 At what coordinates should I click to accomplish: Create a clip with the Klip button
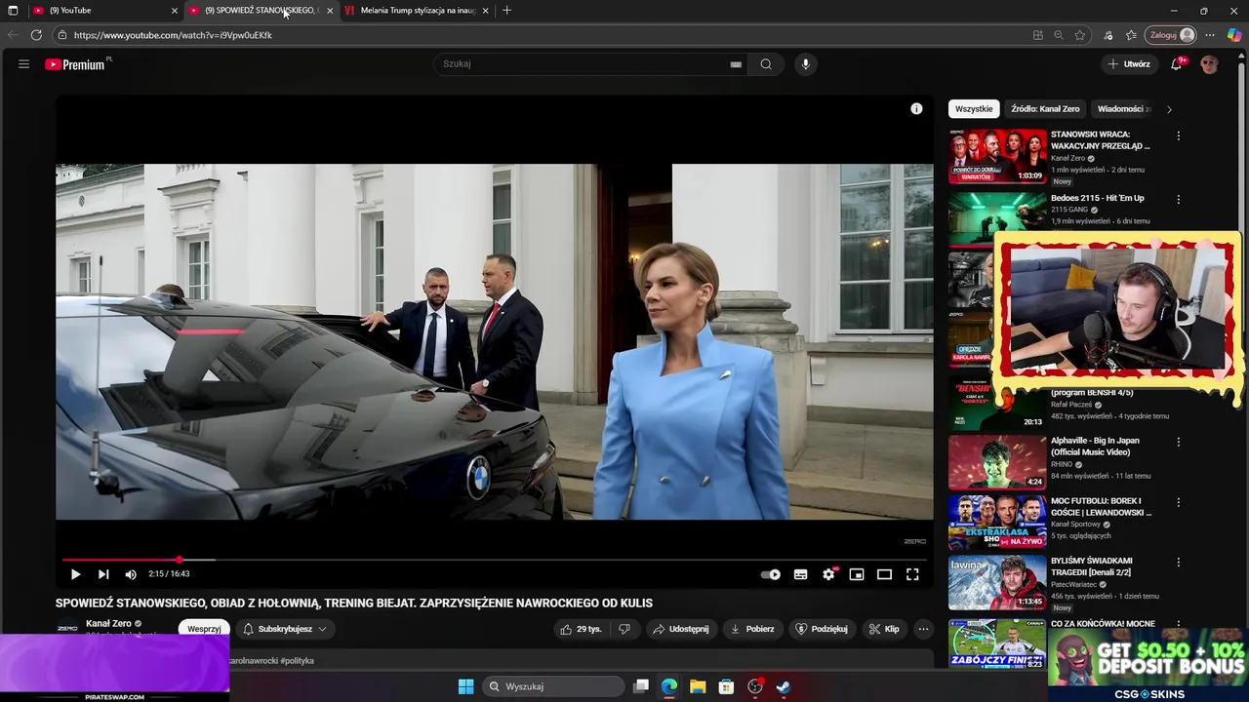tap(884, 629)
